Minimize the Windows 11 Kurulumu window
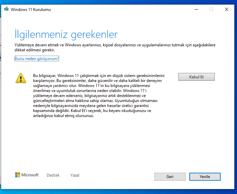Screen dimensions: 237x194 pyautogui.click(x=196, y=9)
